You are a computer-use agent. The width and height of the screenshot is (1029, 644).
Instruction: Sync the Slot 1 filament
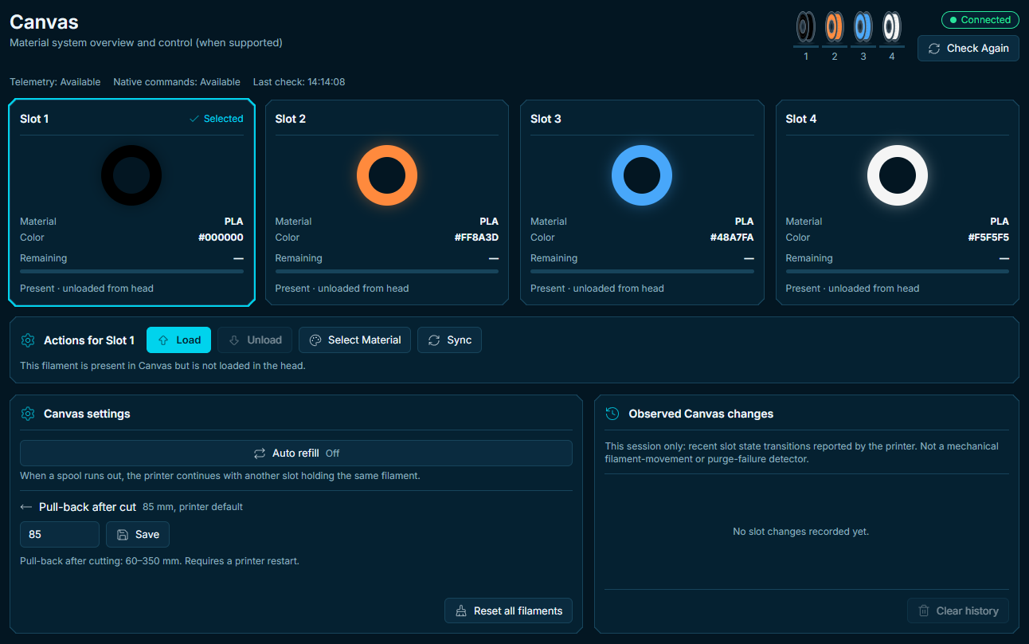449,340
